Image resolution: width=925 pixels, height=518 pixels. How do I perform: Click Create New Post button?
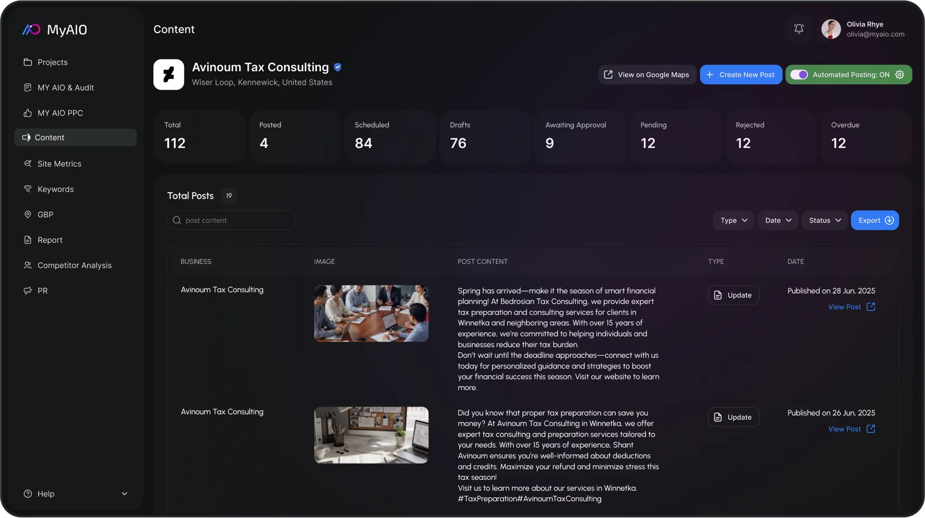click(x=741, y=74)
